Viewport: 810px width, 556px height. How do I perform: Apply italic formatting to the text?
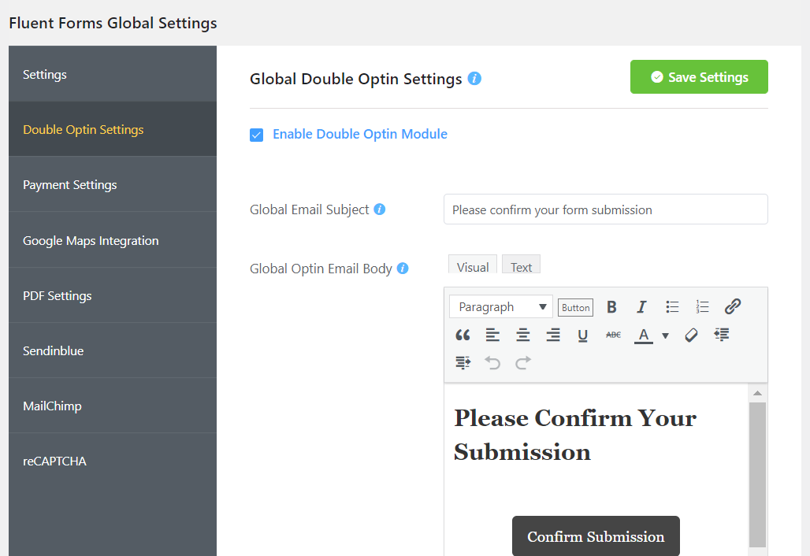(641, 306)
